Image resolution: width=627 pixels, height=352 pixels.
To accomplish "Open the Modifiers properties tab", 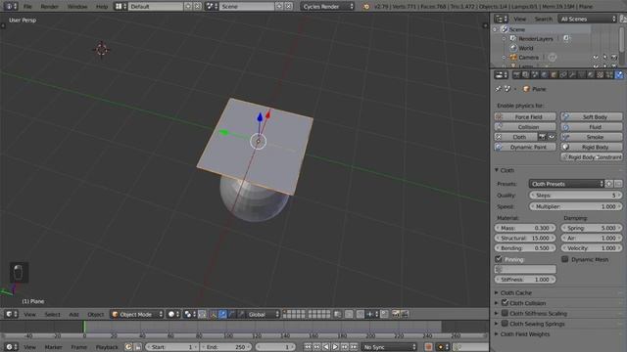I will tap(572, 75).
